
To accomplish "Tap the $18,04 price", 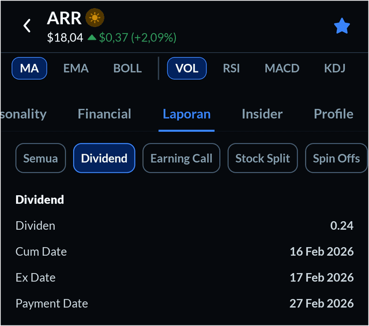I will coord(65,37).
